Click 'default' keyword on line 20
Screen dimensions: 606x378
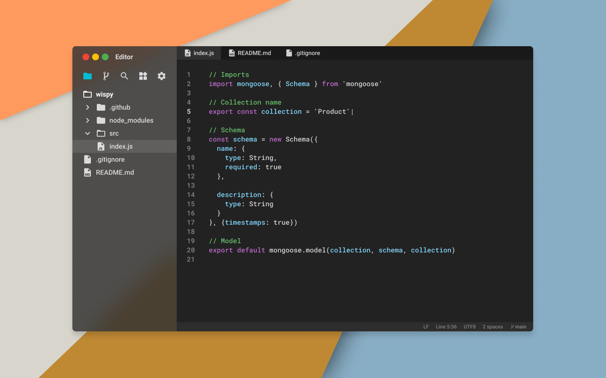251,250
